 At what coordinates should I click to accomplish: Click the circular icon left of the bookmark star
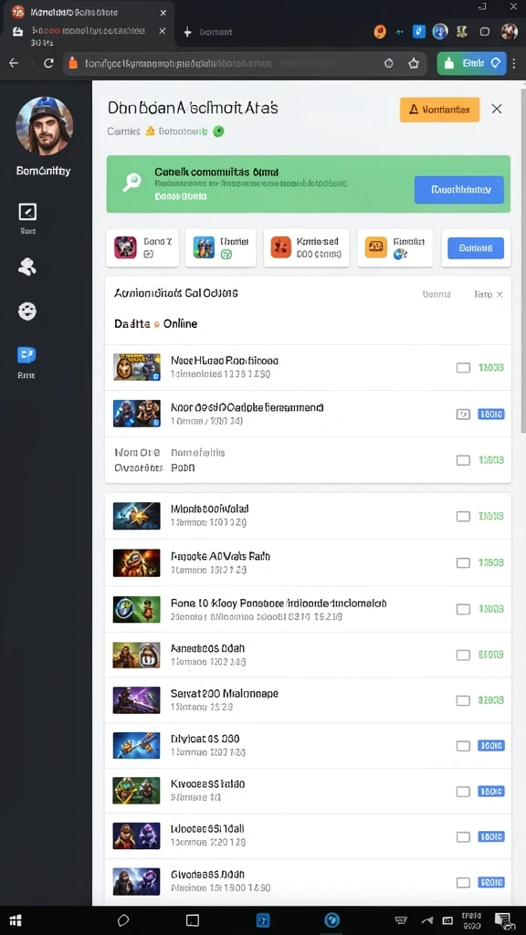(389, 63)
